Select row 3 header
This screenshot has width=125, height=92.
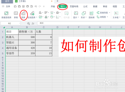[3, 42]
